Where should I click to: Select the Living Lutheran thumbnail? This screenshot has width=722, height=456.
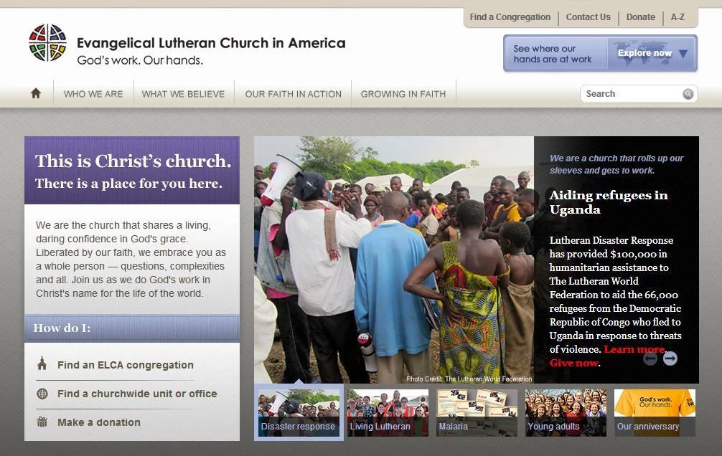click(x=388, y=413)
